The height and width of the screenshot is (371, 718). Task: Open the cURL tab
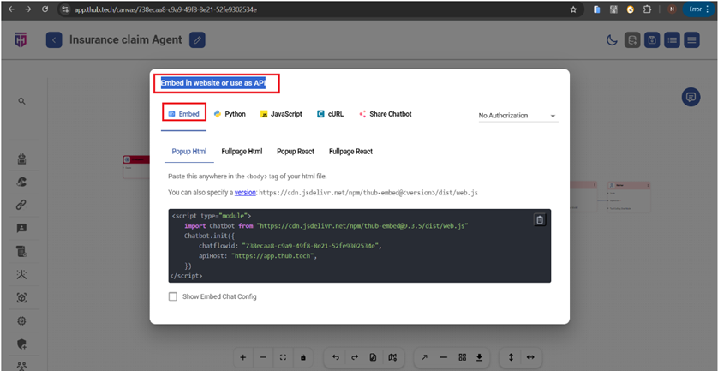tap(330, 114)
